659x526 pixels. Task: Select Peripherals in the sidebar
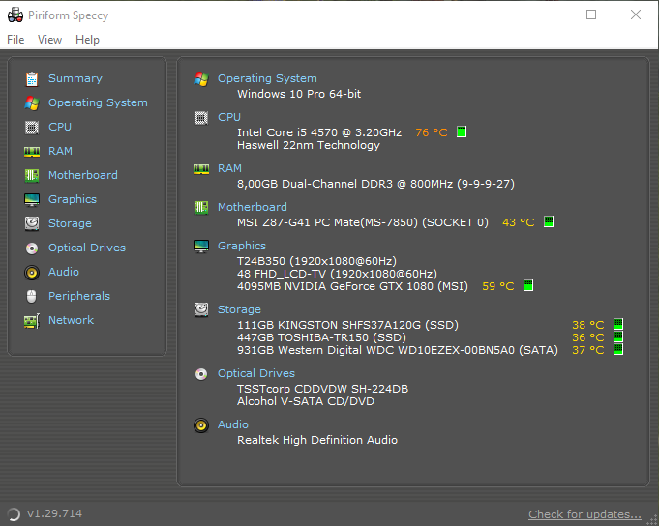click(x=79, y=296)
